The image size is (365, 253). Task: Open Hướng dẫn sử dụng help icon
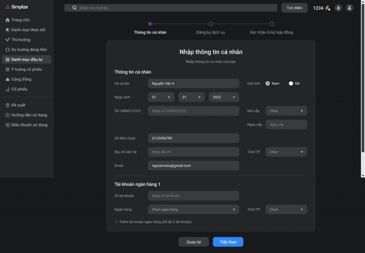(8, 115)
